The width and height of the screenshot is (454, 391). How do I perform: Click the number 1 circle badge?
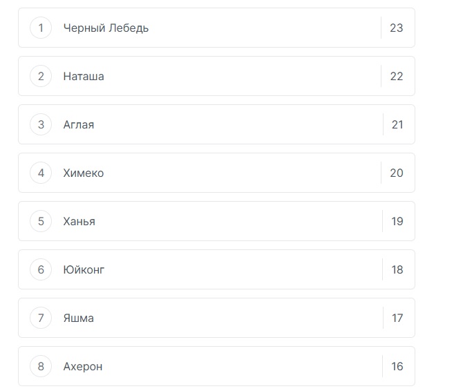(x=41, y=28)
